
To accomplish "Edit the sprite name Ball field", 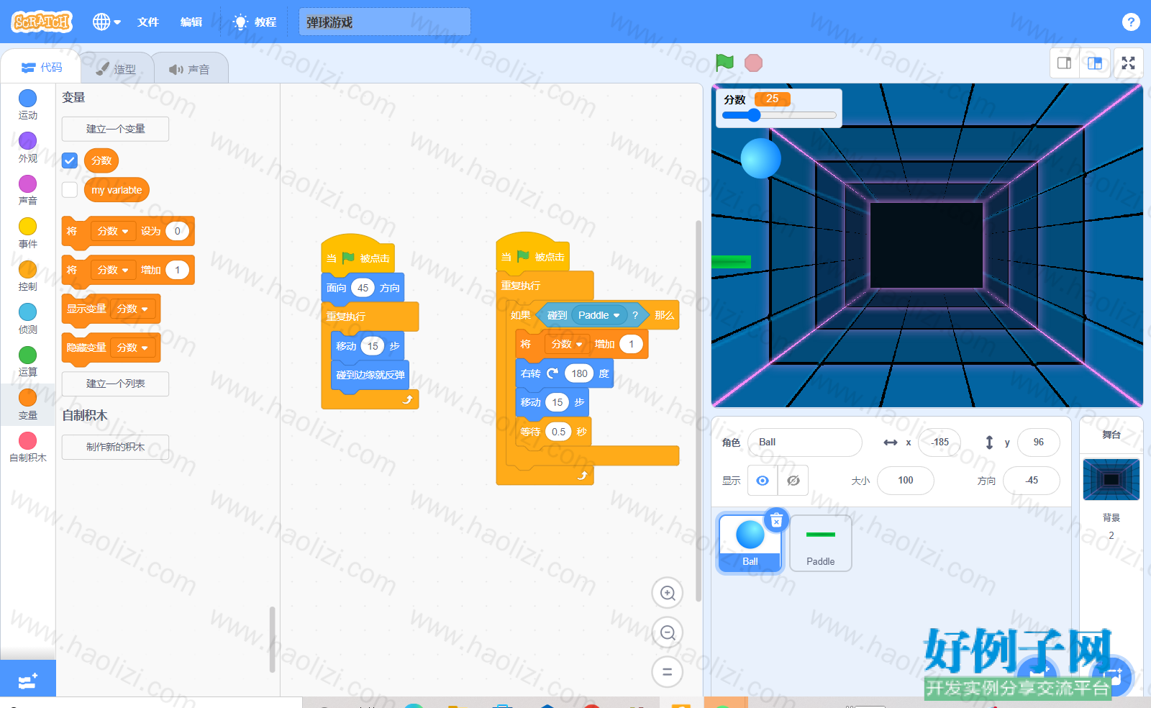I will pyautogui.click(x=804, y=442).
